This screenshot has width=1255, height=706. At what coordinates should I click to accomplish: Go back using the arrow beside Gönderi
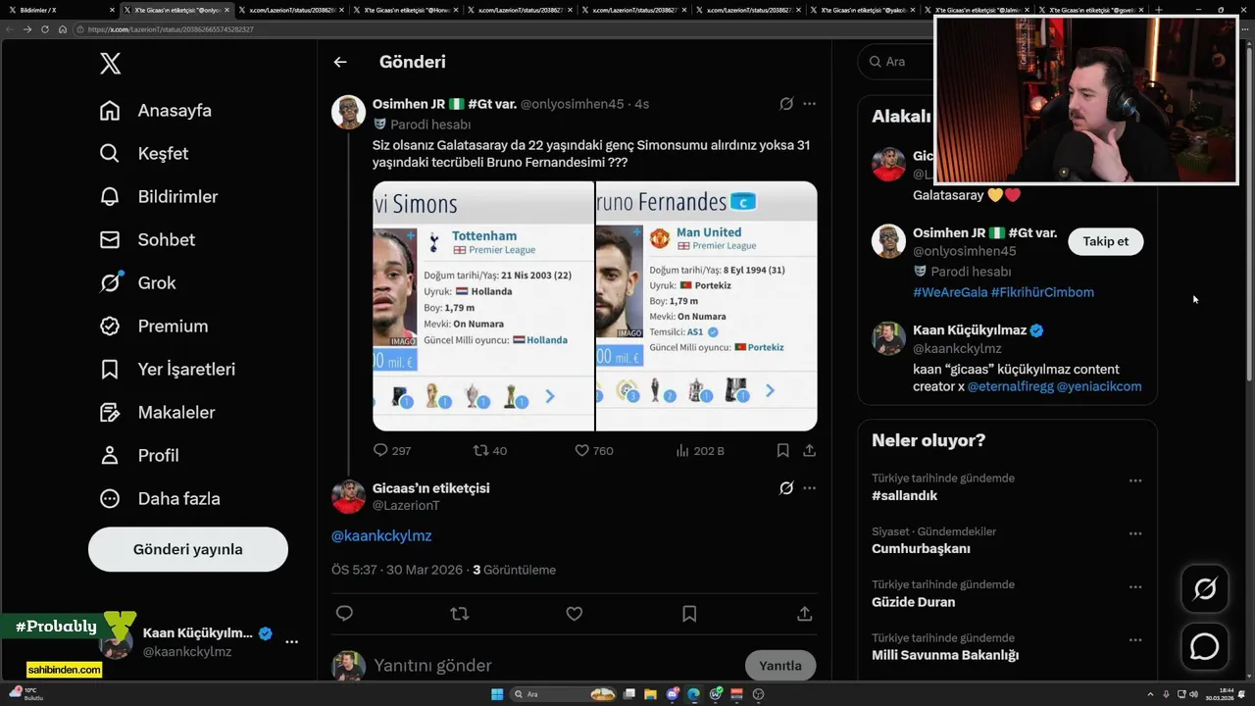click(x=340, y=62)
